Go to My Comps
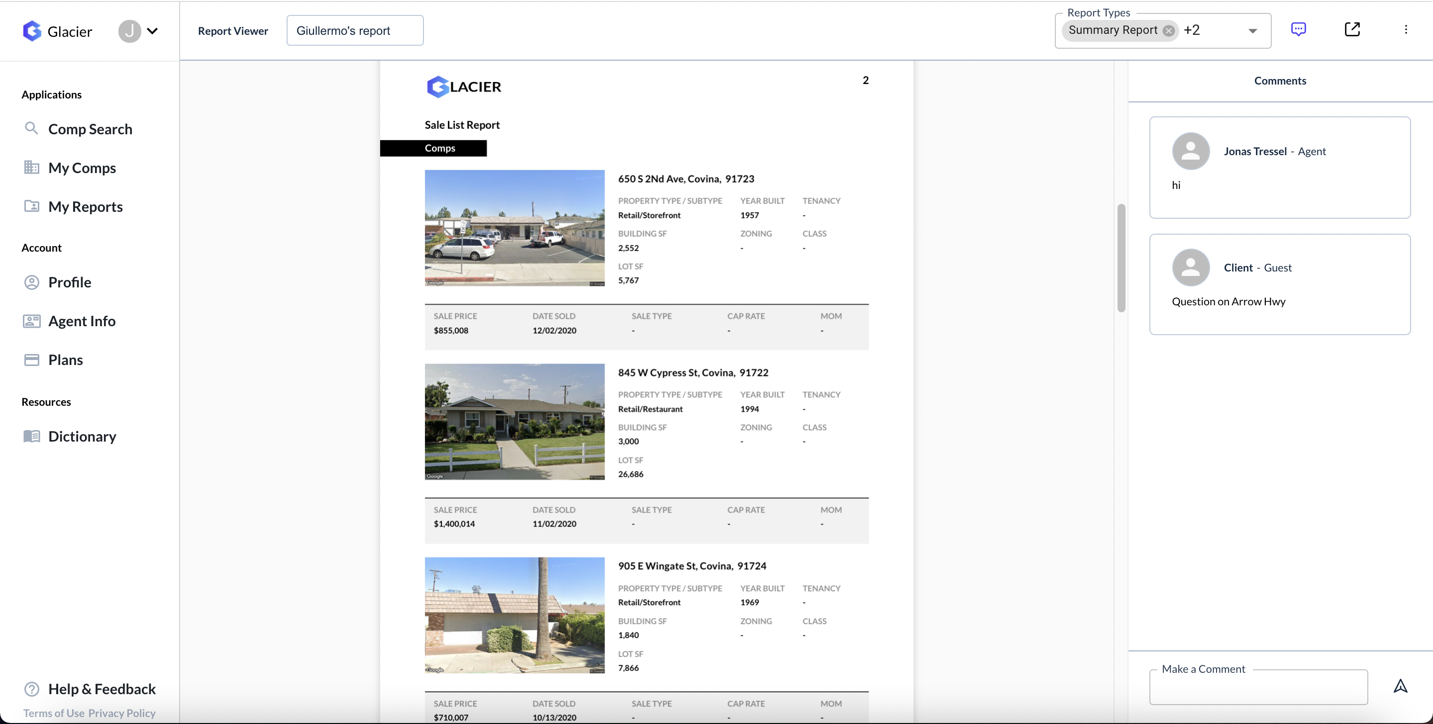Image resolution: width=1433 pixels, height=724 pixels. (x=82, y=168)
